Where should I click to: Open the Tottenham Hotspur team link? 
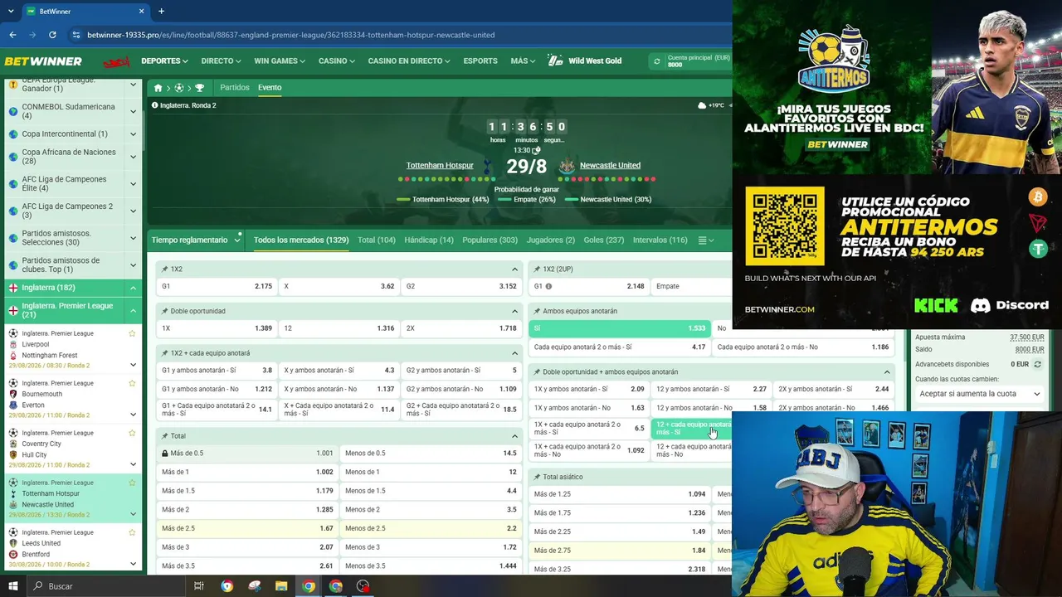440,166
